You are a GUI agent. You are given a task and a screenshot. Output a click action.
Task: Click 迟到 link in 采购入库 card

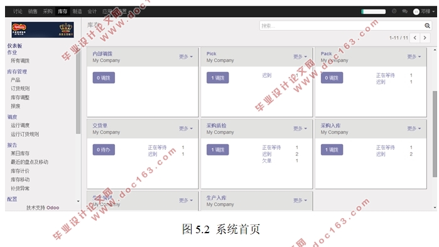tap(381, 154)
